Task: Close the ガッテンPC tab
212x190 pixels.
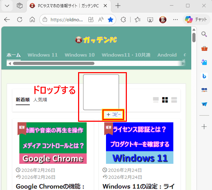Action: (x=105, y=6)
